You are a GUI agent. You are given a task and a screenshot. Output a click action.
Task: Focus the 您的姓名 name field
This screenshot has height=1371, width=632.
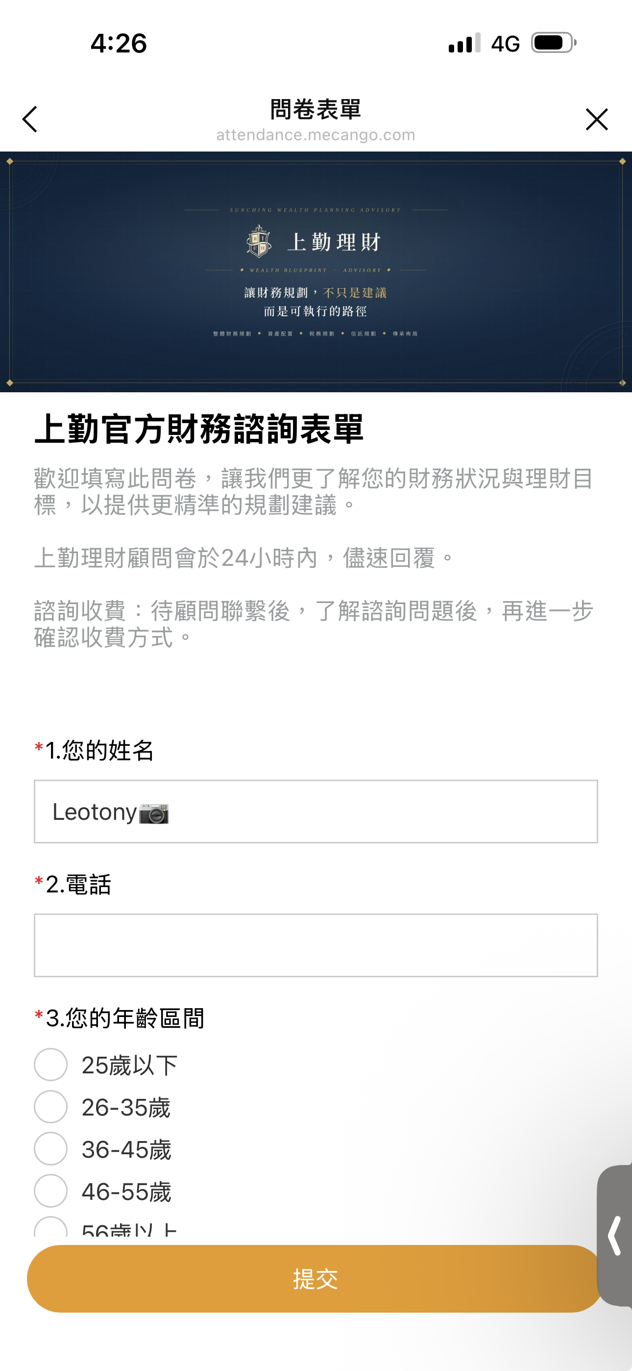tap(316, 812)
